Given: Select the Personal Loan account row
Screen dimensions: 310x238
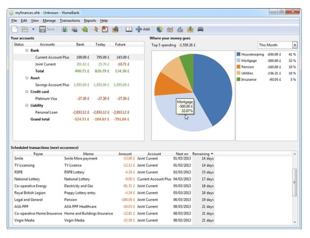Looking at the screenshot, I should [78, 112].
